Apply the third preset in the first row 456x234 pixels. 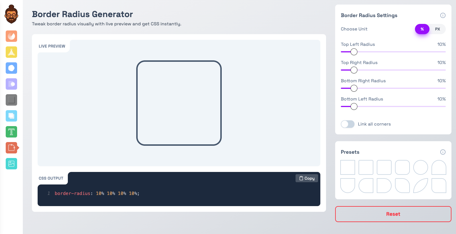point(384,167)
